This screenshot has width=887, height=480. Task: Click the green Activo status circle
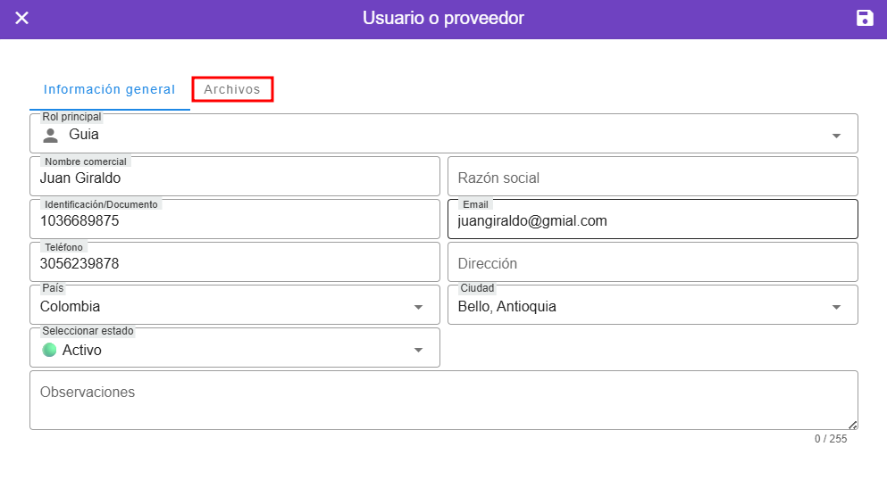tap(49, 350)
